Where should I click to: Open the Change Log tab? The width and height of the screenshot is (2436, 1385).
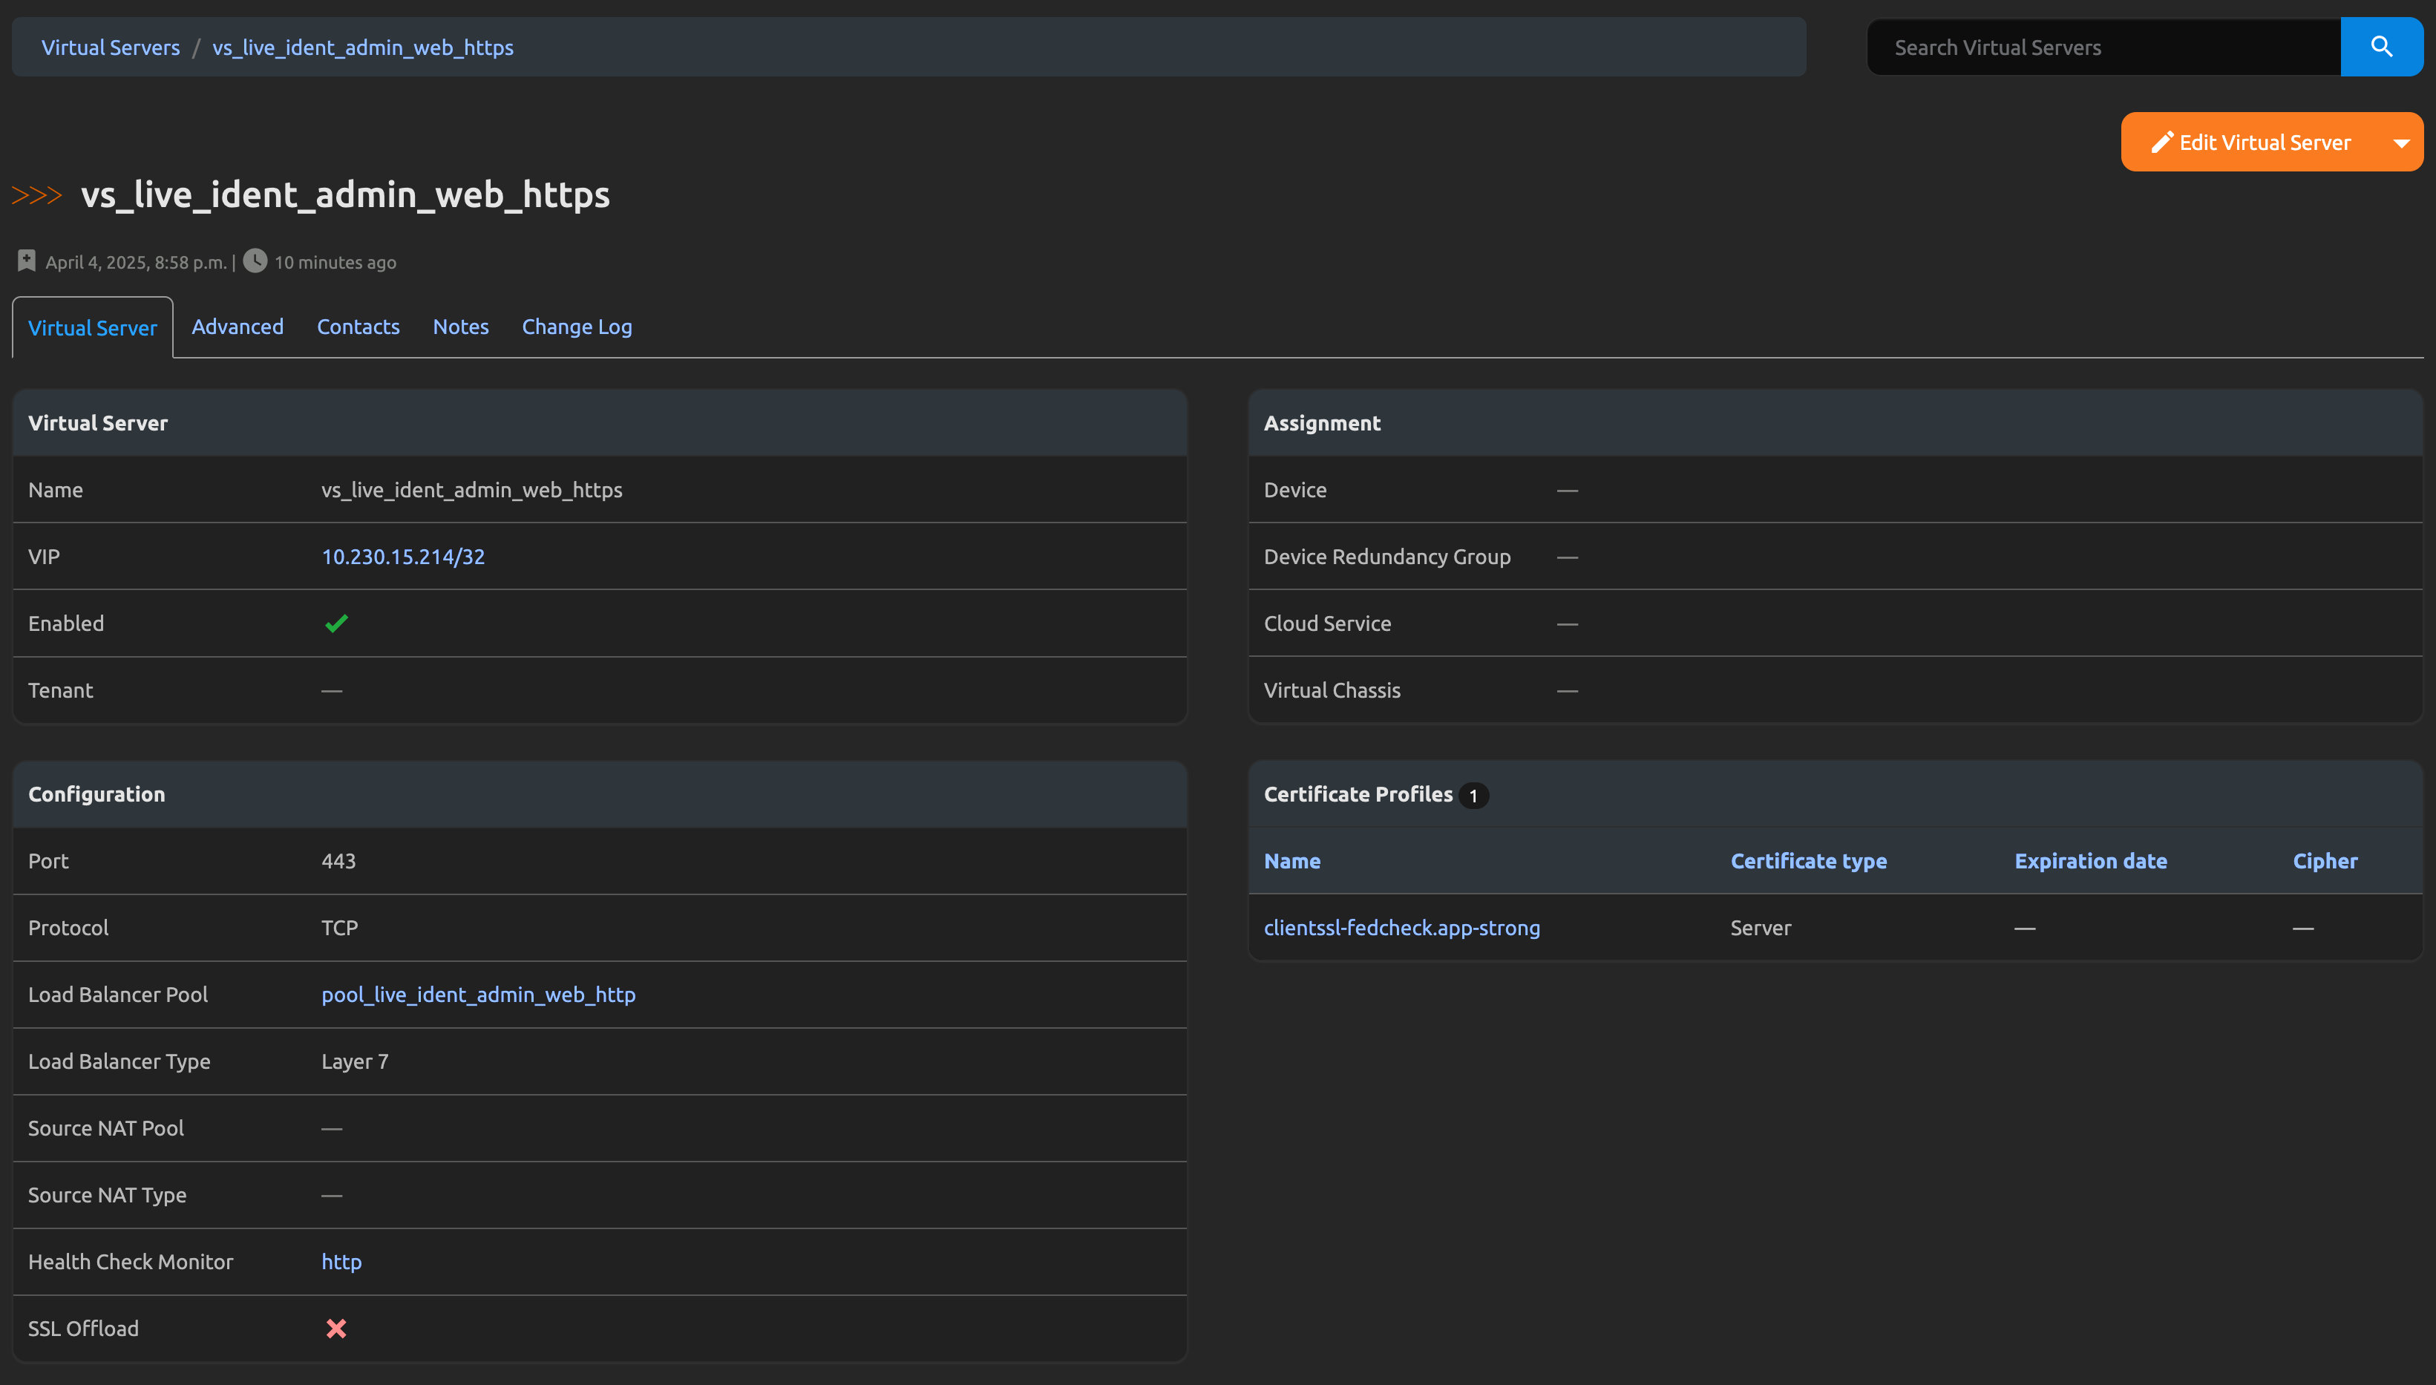point(577,327)
